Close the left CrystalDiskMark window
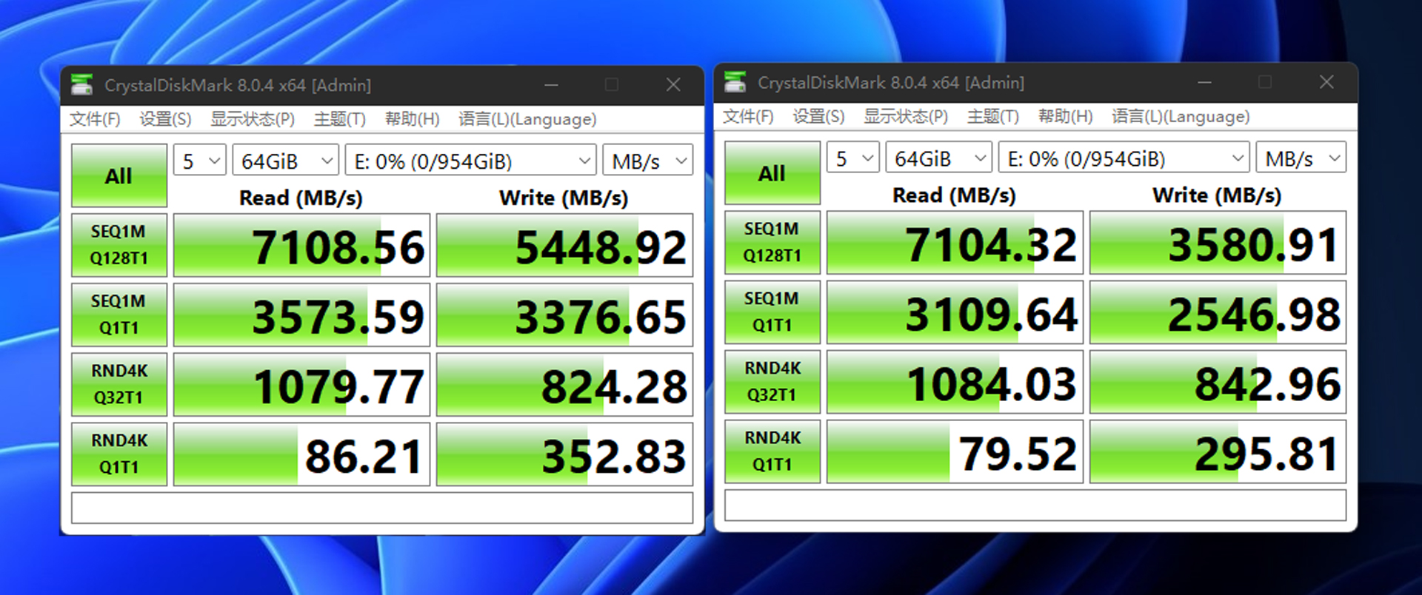This screenshot has height=595, width=1422. 673,85
